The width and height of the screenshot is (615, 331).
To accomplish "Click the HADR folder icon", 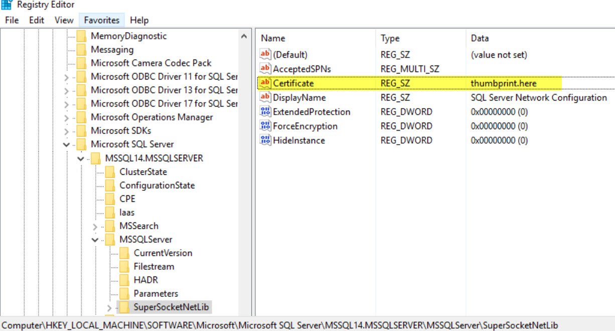I will (x=124, y=280).
